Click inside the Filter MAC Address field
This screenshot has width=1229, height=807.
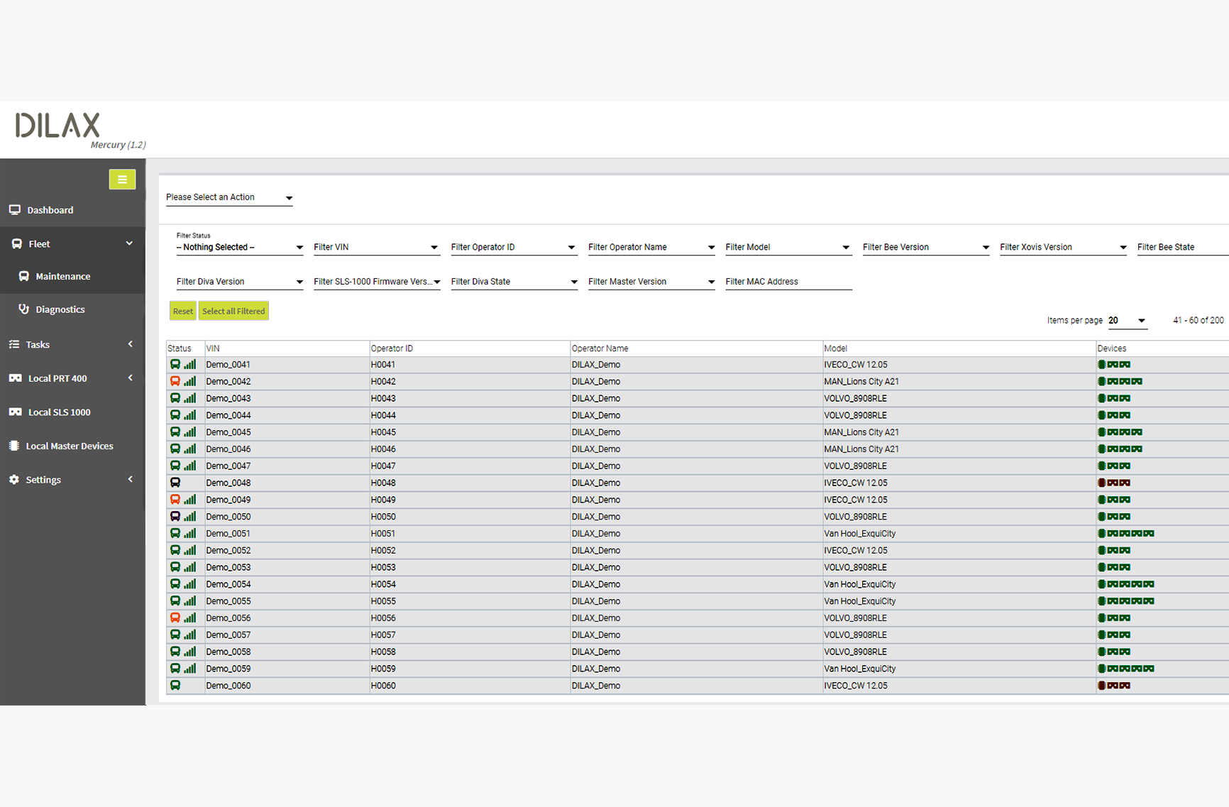tap(788, 281)
